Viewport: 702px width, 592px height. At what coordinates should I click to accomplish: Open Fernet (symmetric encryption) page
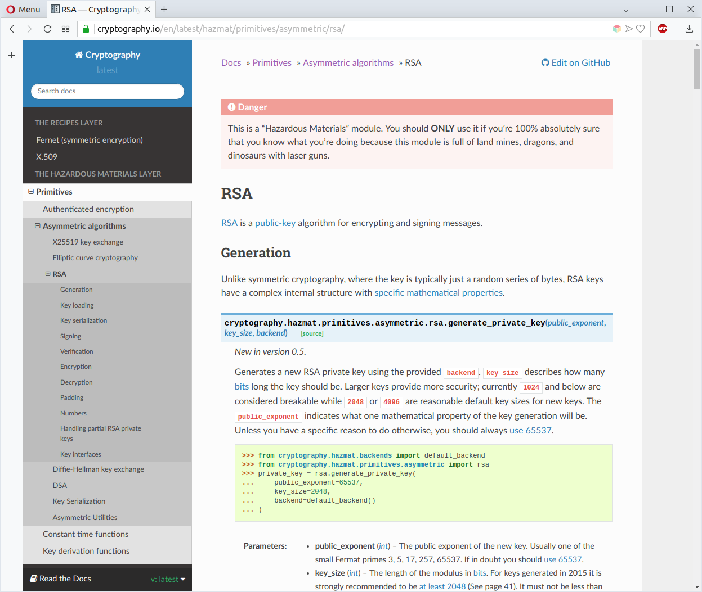point(90,140)
